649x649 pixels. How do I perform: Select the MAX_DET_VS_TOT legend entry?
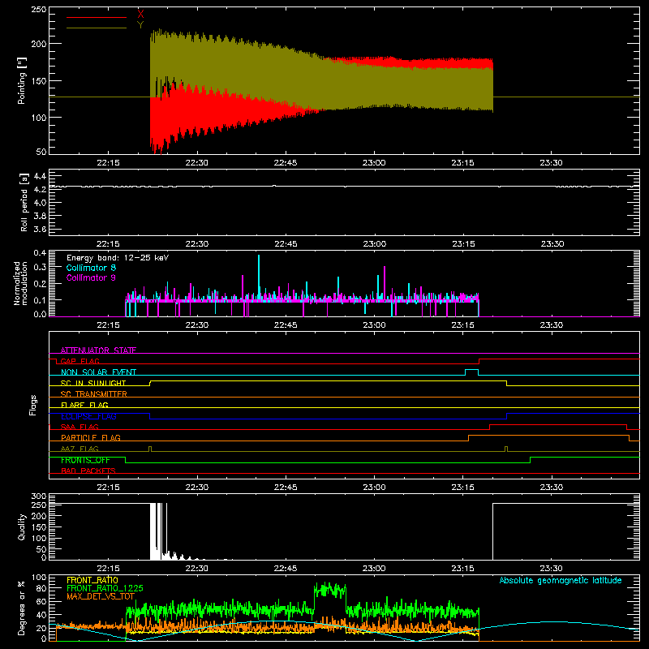101,596
